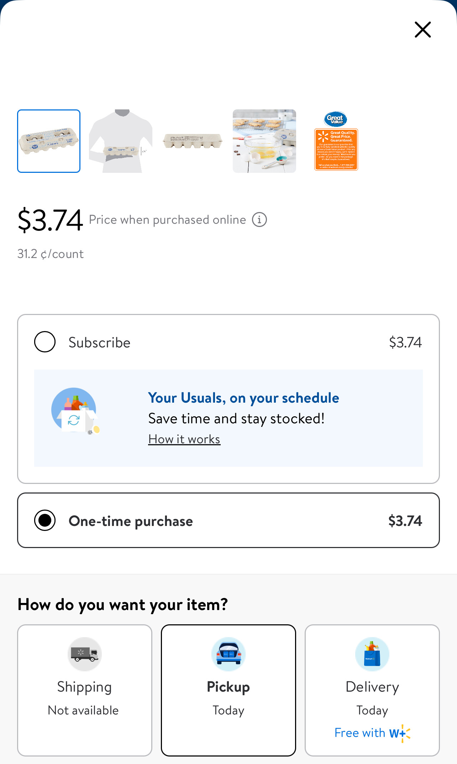Select the Subscribe radio button
Screen dimensions: 457x764
(45, 342)
